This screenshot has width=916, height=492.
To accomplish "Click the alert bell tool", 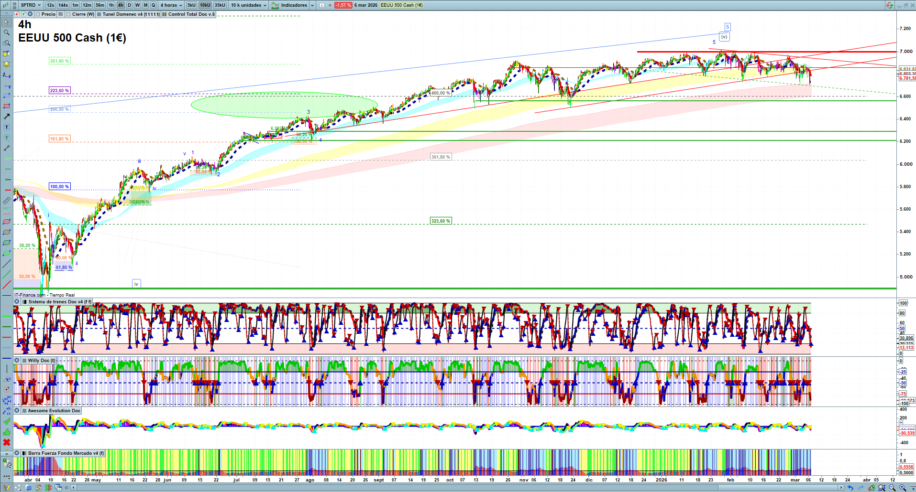I will pyautogui.click(x=7, y=64).
